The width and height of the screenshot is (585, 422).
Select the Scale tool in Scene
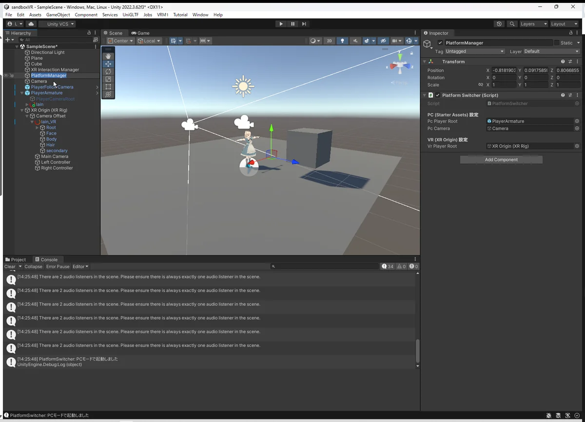(x=108, y=79)
